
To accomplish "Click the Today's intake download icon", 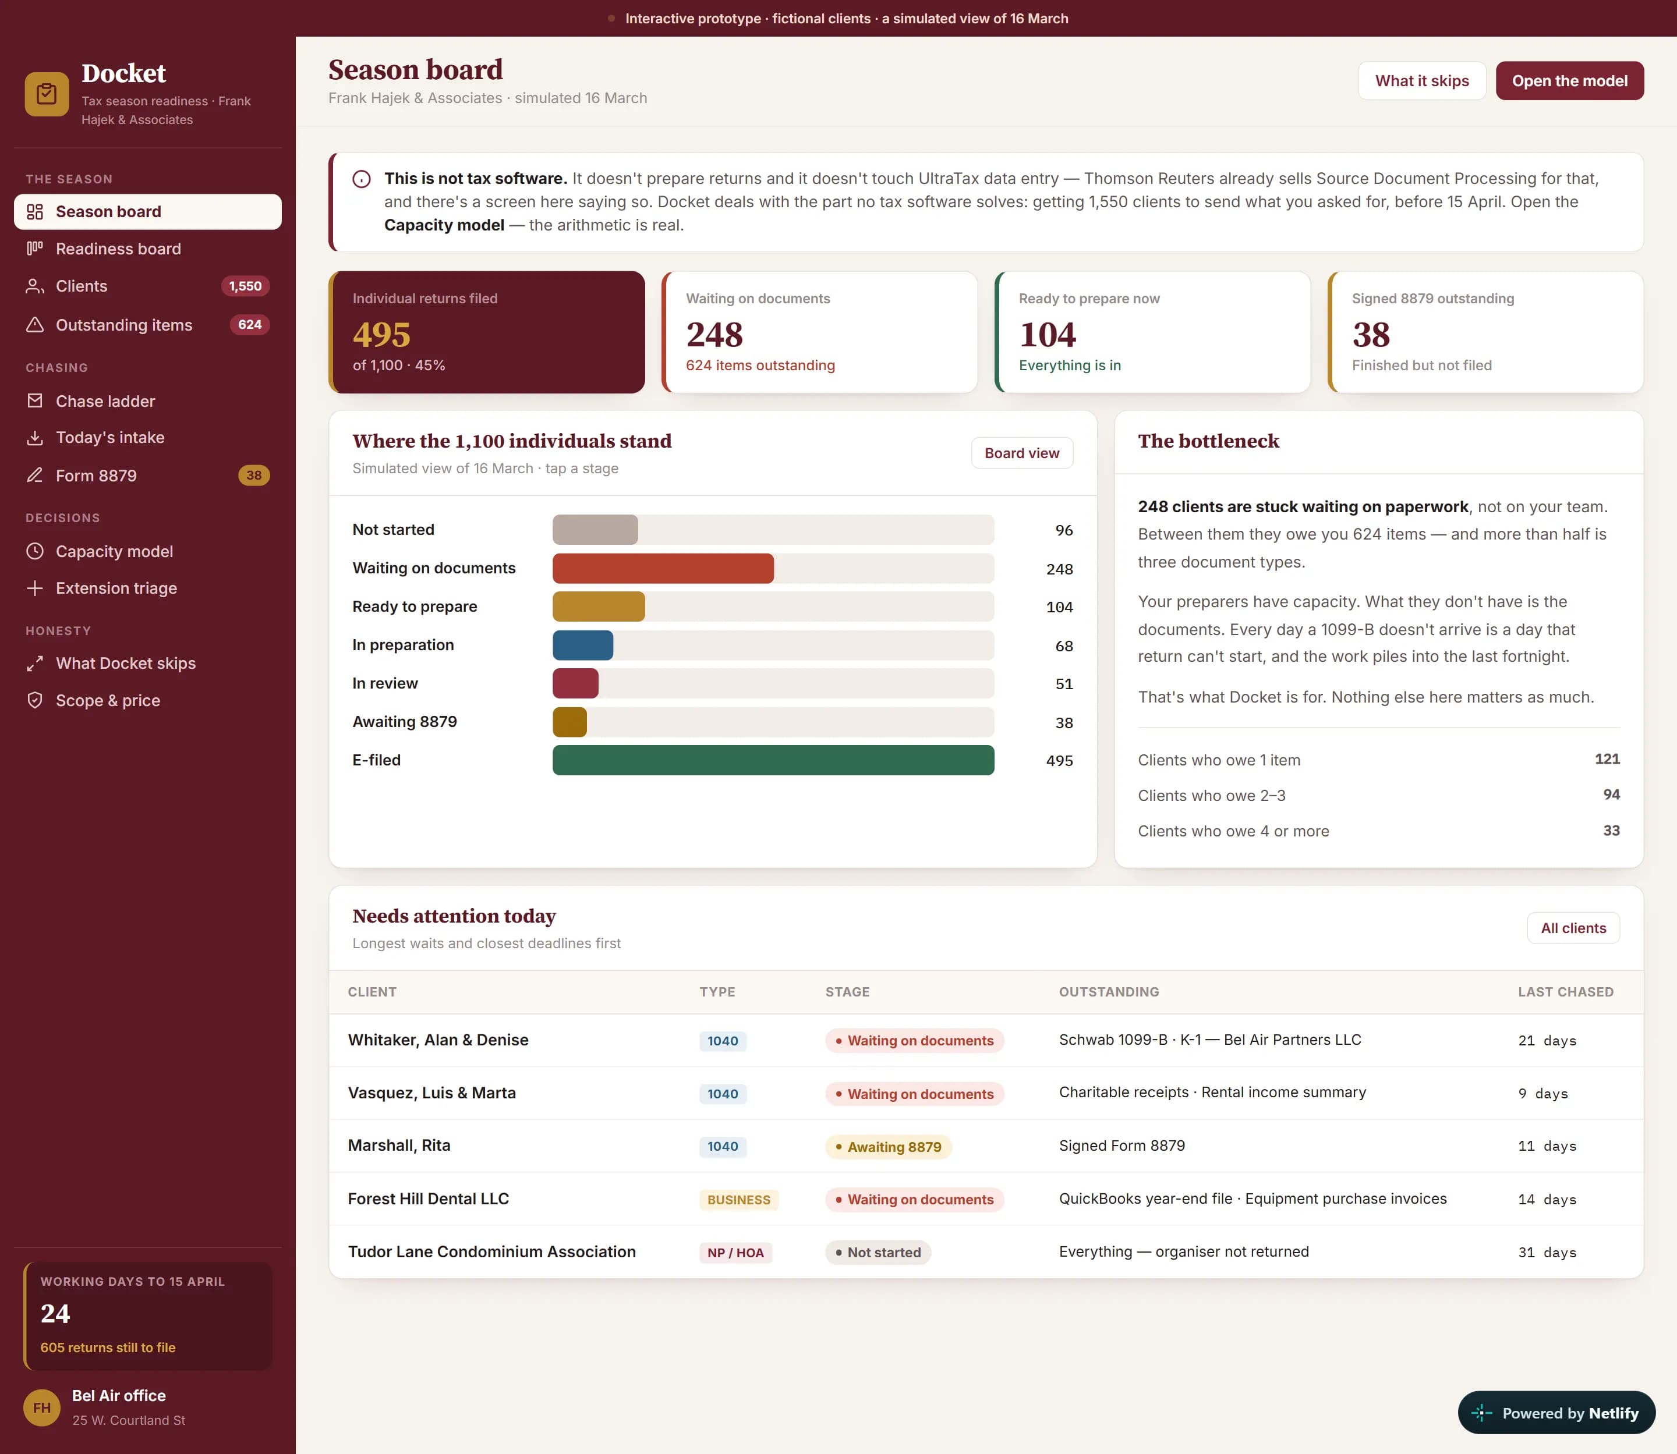I will (x=35, y=438).
